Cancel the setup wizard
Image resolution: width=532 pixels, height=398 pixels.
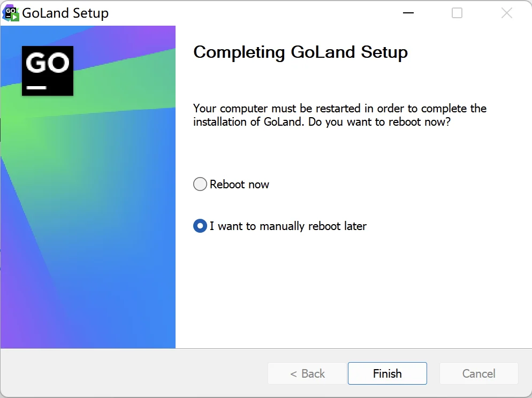click(x=478, y=373)
